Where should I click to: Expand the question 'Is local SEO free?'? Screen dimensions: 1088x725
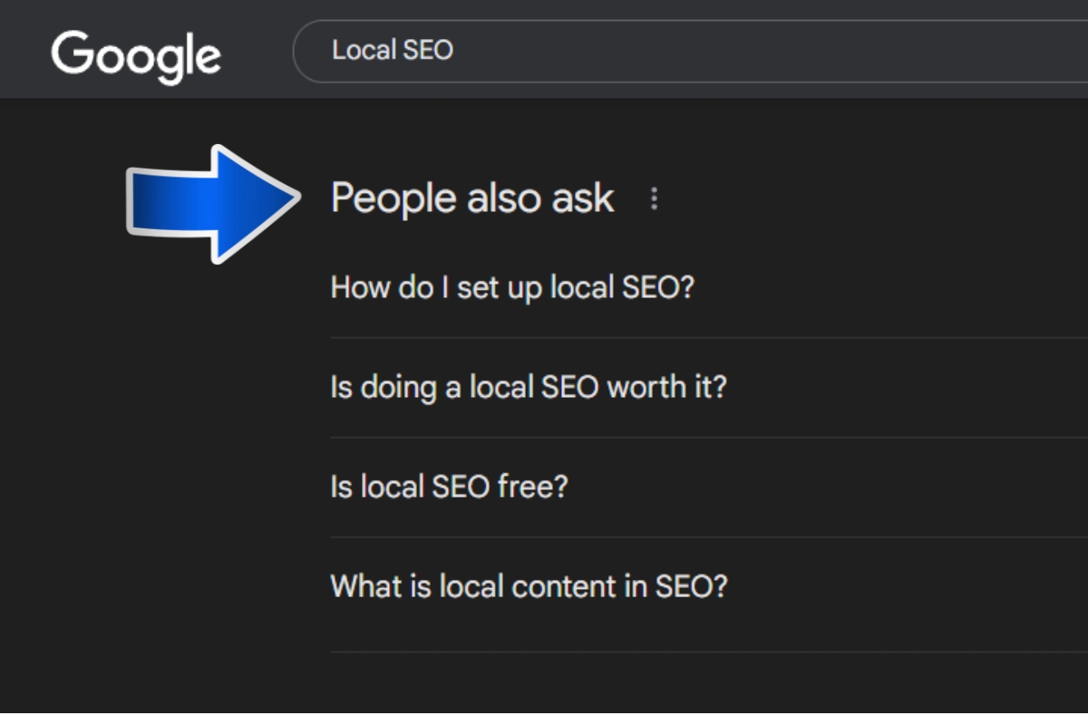pos(449,487)
